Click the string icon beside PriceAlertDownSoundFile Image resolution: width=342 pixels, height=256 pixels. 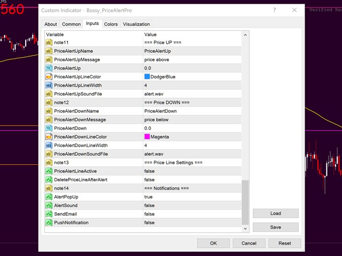coord(49,154)
